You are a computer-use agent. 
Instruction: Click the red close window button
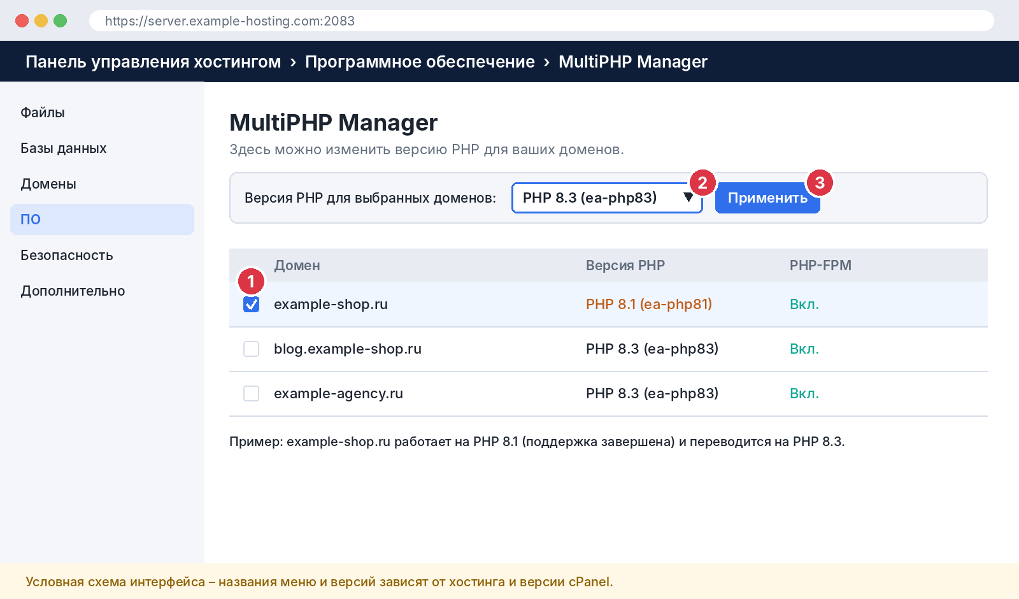pyautogui.click(x=22, y=21)
